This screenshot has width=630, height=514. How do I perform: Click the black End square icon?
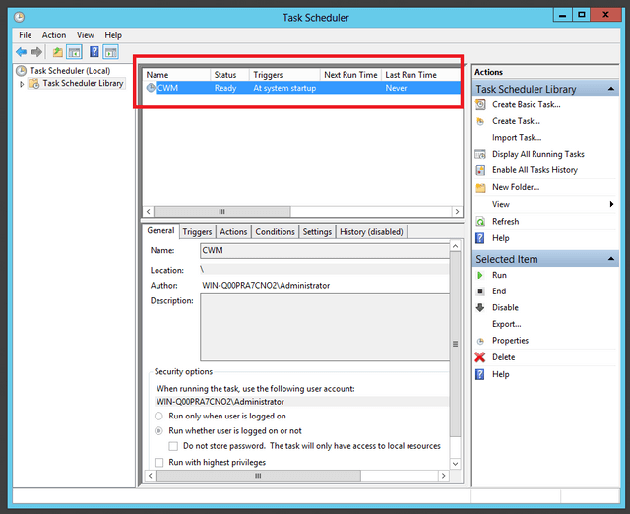[480, 291]
